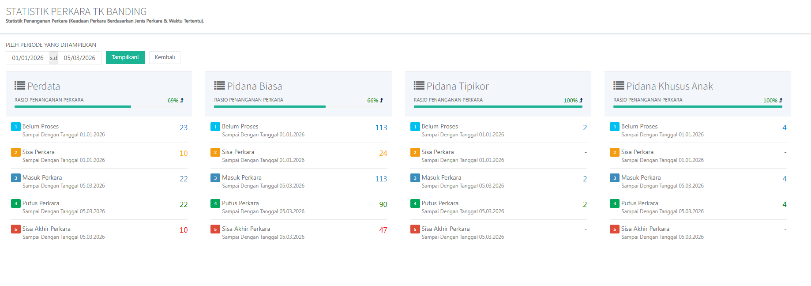Click list icon beside Pidana Khusus Anak
Image resolution: width=811 pixels, height=286 pixels.
coord(619,86)
